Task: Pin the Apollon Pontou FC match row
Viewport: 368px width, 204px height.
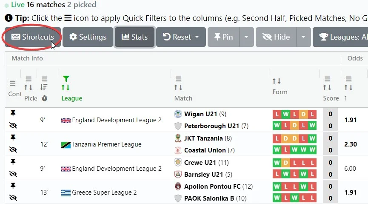Action: 13,186
